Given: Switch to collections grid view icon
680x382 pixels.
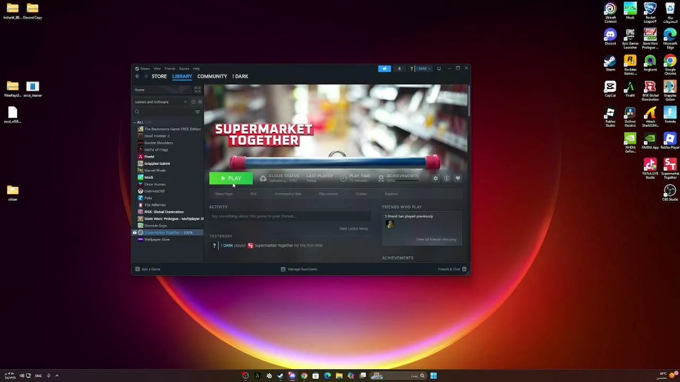Looking at the screenshot, I should click(x=198, y=90).
